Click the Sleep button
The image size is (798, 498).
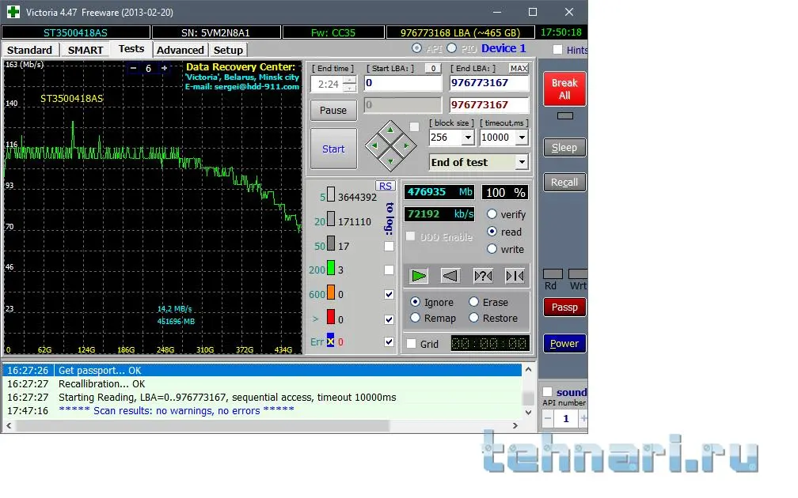[x=564, y=147]
